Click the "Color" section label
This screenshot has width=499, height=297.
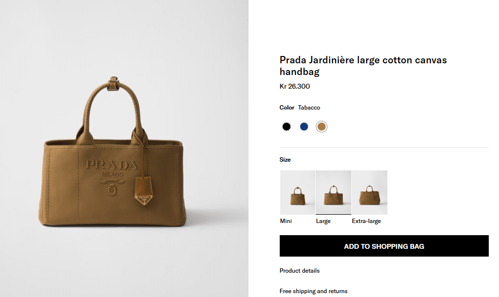[287, 108]
